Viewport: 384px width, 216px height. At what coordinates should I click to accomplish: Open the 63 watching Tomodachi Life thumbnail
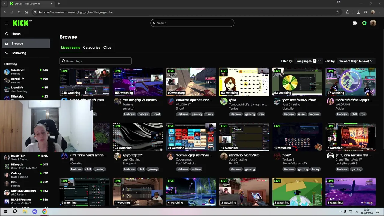[x=244, y=82]
